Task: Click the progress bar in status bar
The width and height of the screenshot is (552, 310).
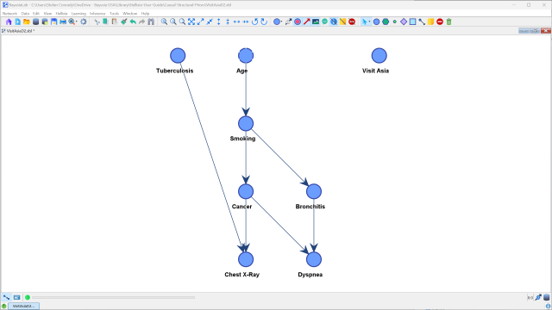Action: point(113,297)
